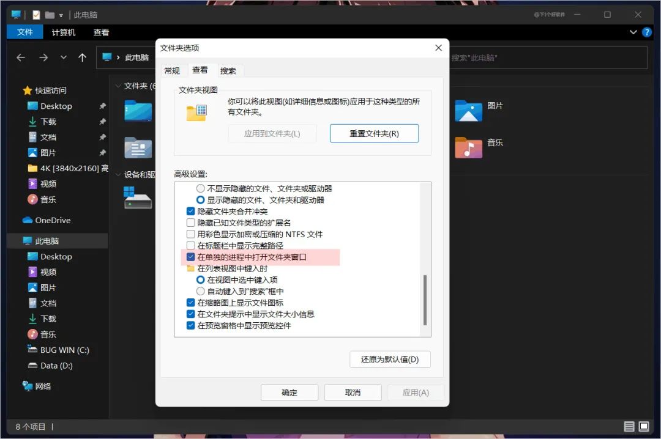Close the 文件夹选项 dialog
The image size is (661, 439).
point(438,48)
